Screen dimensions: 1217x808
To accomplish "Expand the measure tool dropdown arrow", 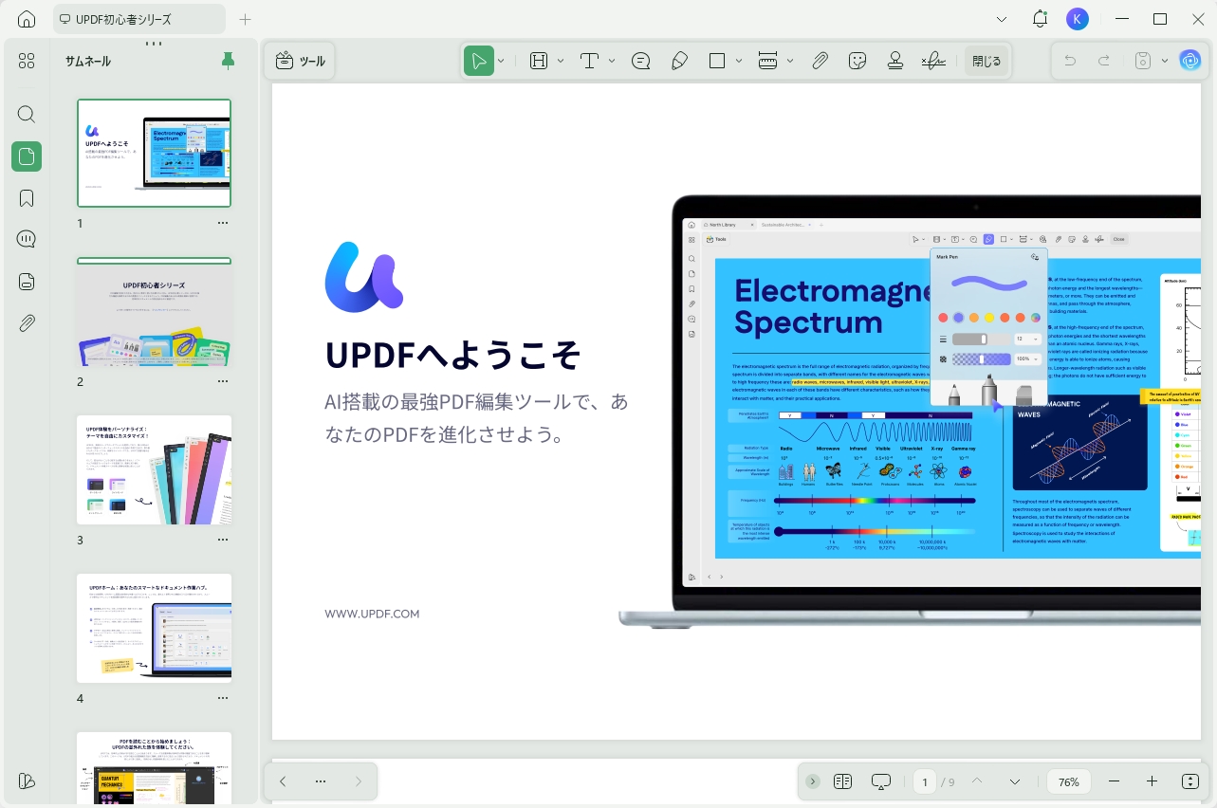I will pyautogui.click(x=790, y=61).
